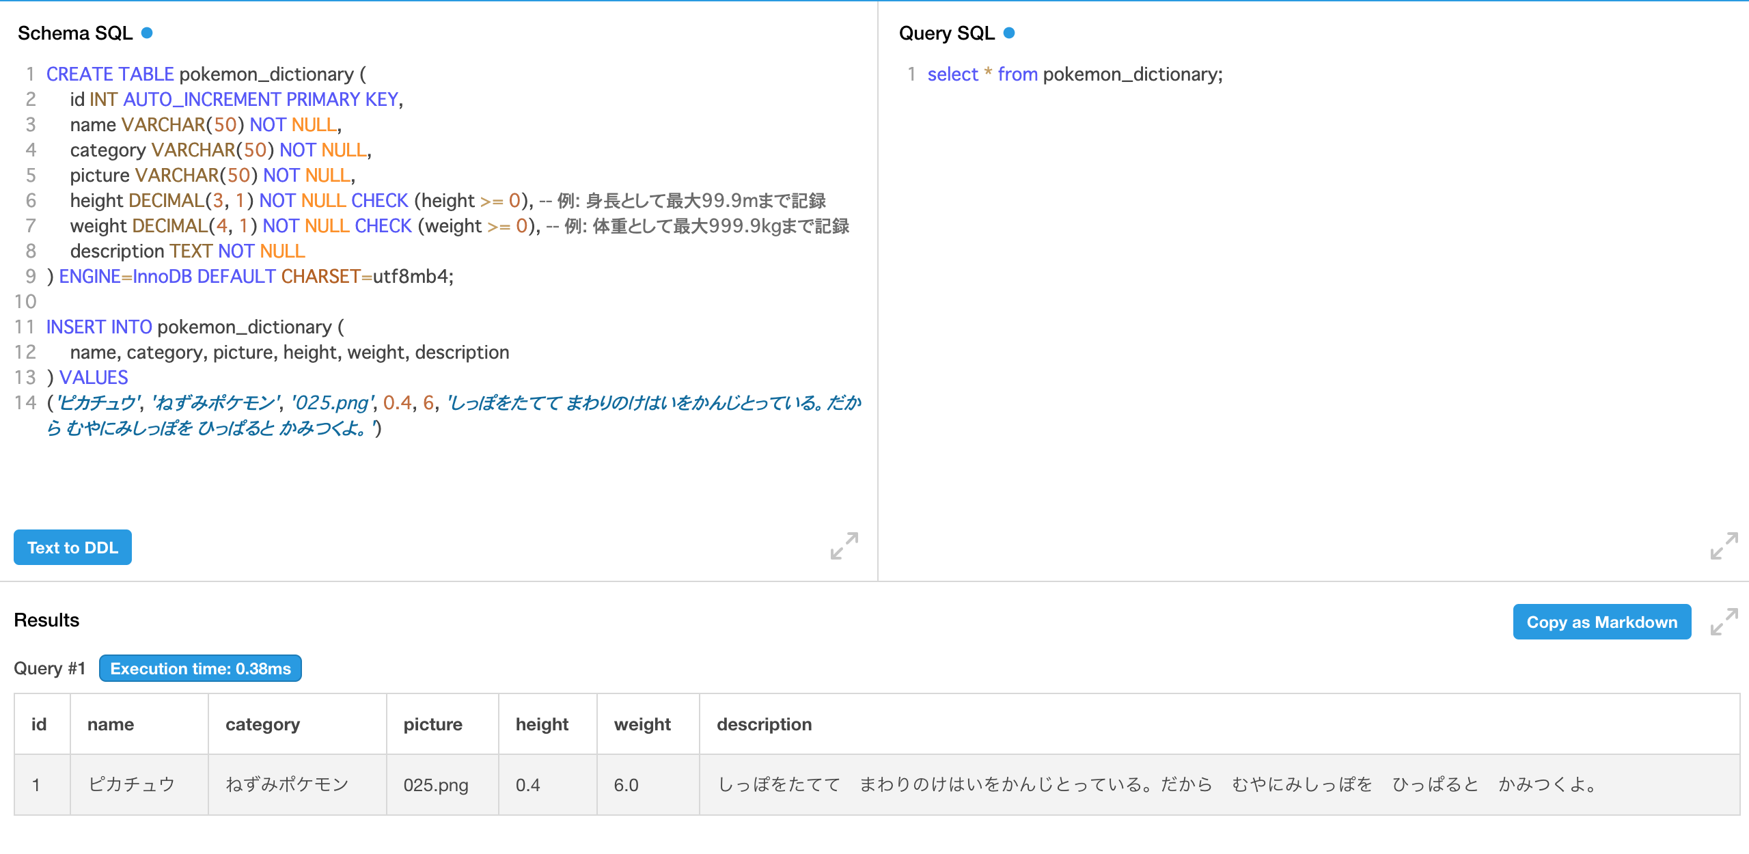Click the 'name VARCHAR(50) NOT NULL' line

[x=205, y=124]
